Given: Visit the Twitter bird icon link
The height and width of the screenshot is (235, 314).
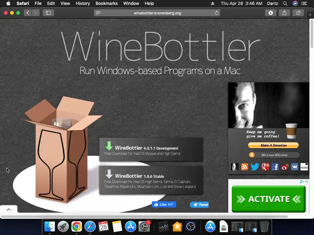Looking at the screenshot, I should (x=255, y=167).
